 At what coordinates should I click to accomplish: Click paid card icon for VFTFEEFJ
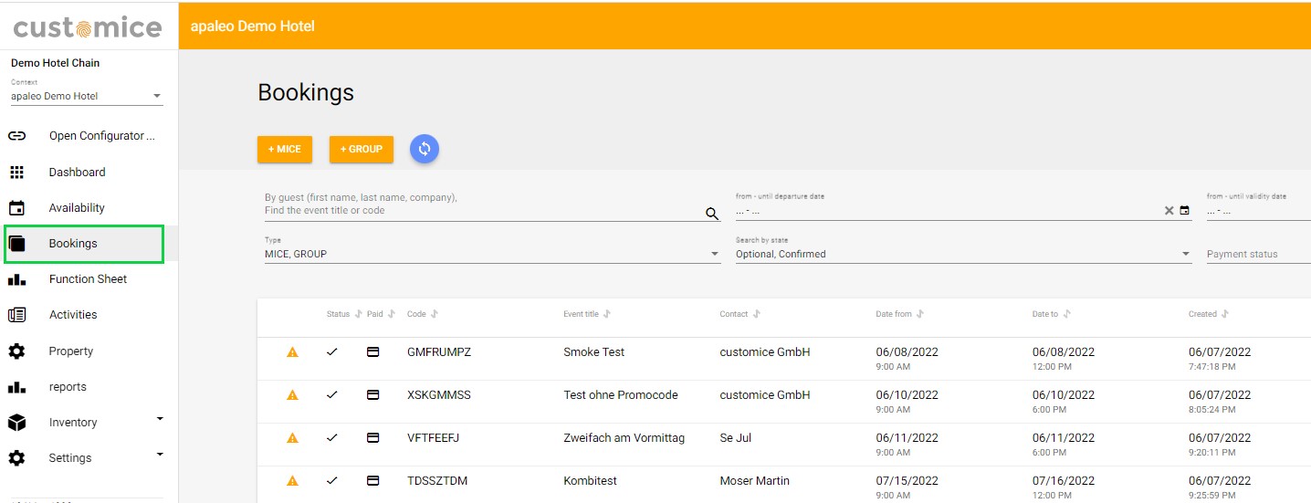click(372, 437)
